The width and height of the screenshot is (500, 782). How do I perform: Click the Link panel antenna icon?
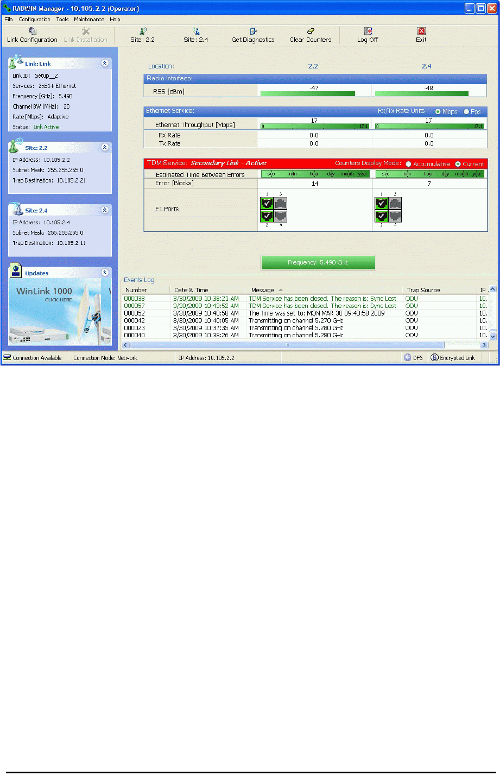click(16, 61)
